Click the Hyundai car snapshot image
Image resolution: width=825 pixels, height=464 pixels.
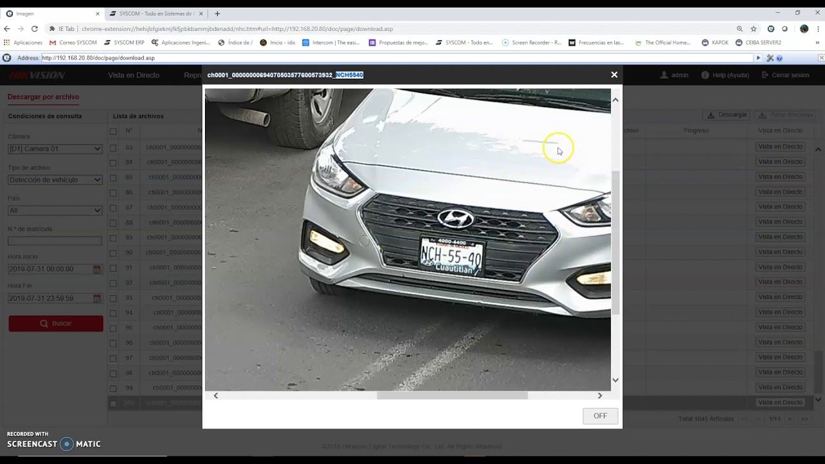point(407,240)
